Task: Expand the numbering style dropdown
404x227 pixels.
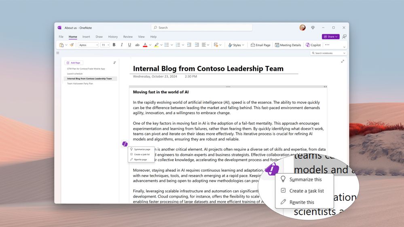Action: pos(183,45)
